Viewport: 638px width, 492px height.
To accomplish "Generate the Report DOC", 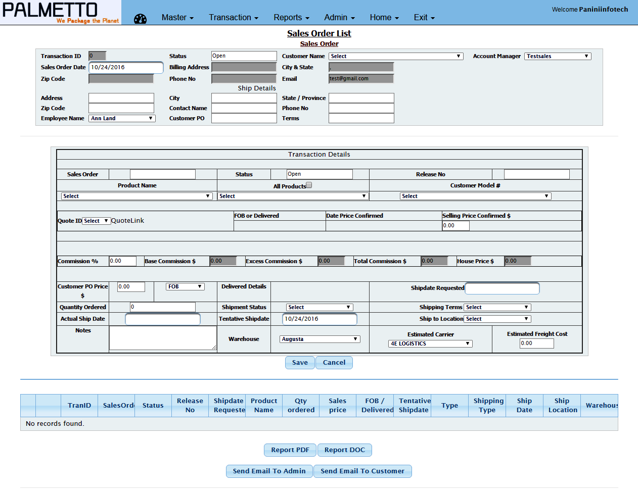I will [345, 450].
